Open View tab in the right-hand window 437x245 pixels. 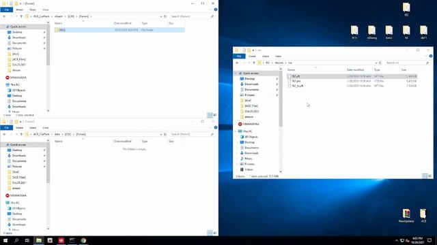pos(278,56)
